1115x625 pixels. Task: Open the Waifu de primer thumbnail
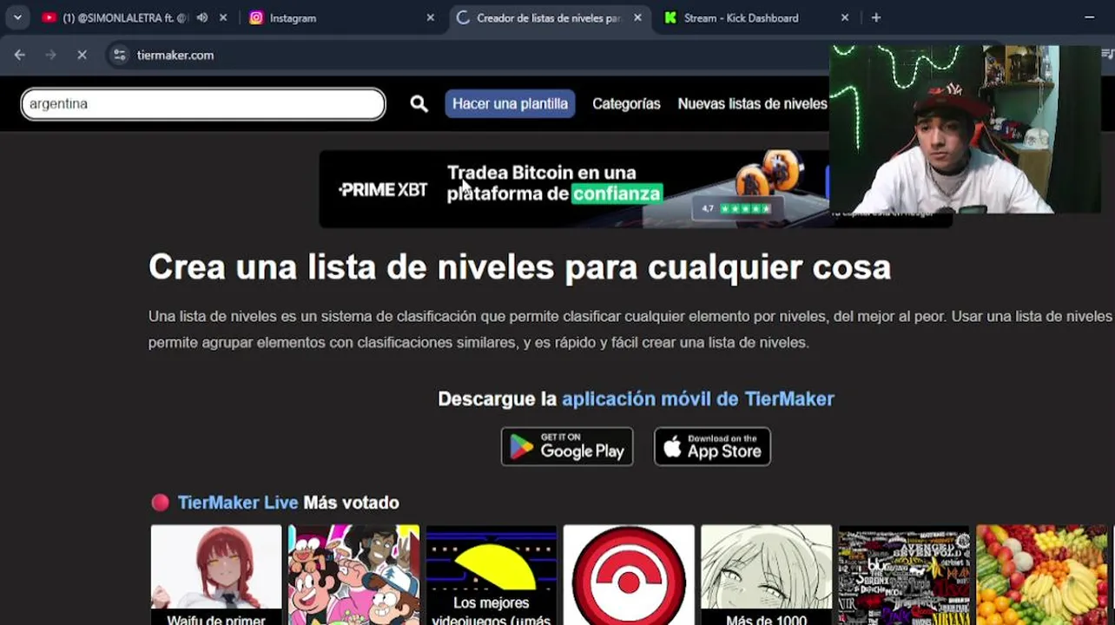click(x=216, y=575)
